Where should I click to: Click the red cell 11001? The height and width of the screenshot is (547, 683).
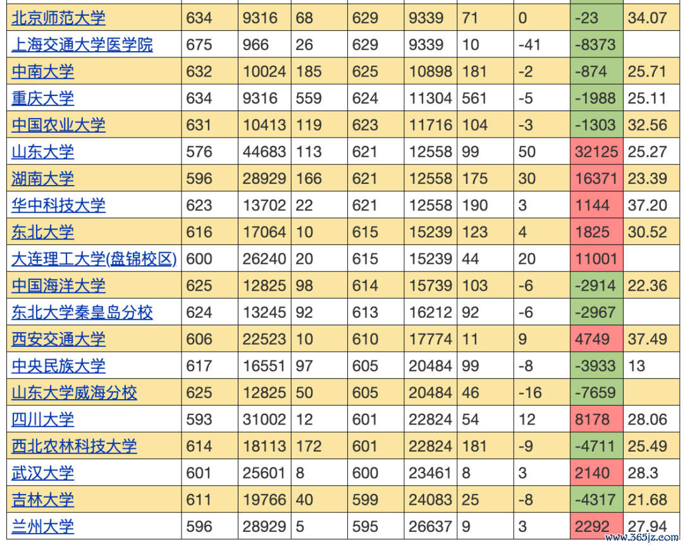pyautogui.click(x=596, y=259)
